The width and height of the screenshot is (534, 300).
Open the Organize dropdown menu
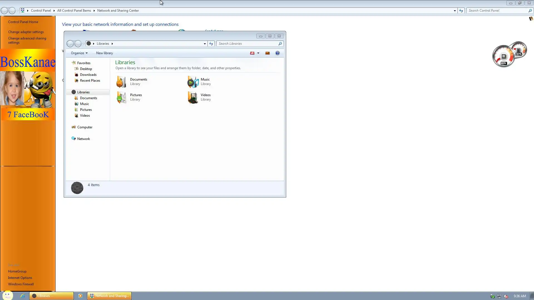coord(79,53)
